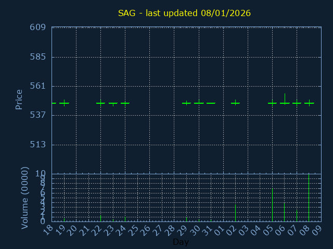Click the volume bar for day 05
Image resolution: width=333 pixels, height=249 pixels.
[272, 205]
